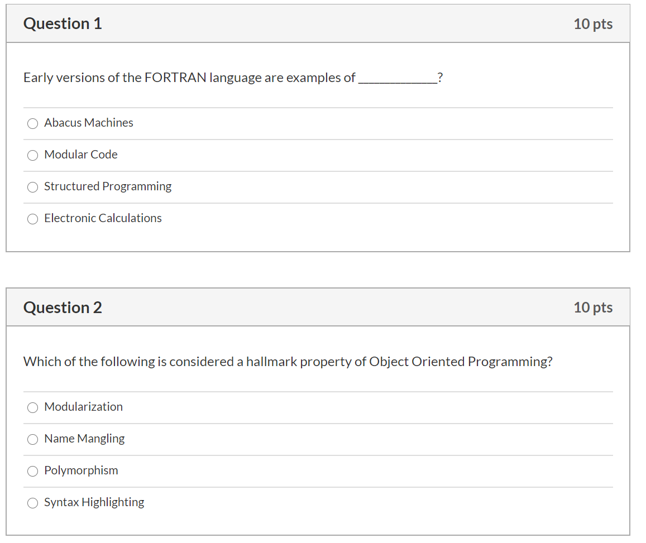
Task: Select the Modular Code radio button
Action: click(x=32, y=155)
